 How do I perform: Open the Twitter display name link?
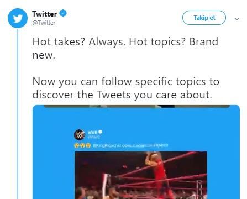tap(44, 14)
